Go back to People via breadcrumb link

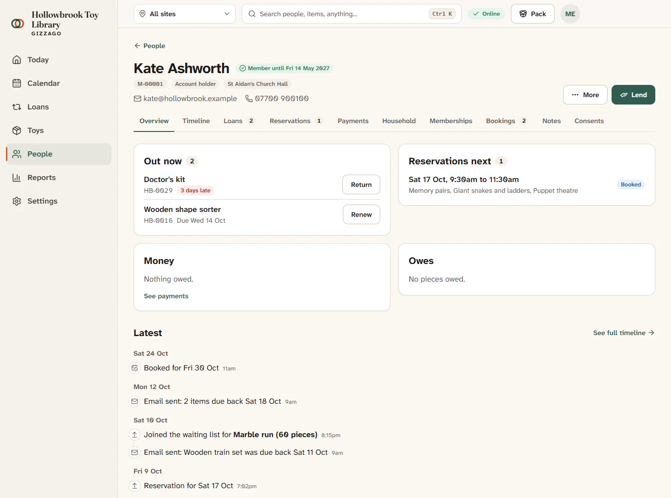[x=150, y=46]
